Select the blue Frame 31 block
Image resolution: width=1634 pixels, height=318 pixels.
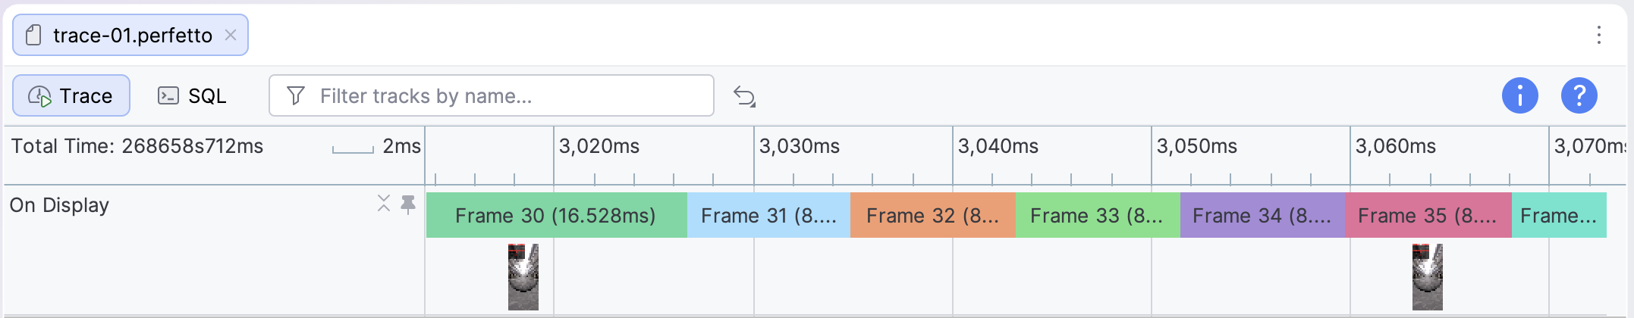click(x=768, y=216)
